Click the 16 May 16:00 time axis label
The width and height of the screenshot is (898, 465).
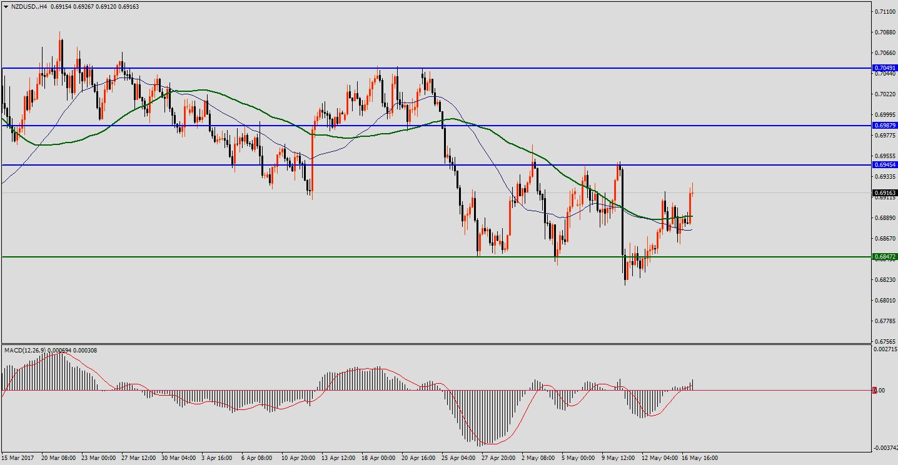[x=700, y=458]
